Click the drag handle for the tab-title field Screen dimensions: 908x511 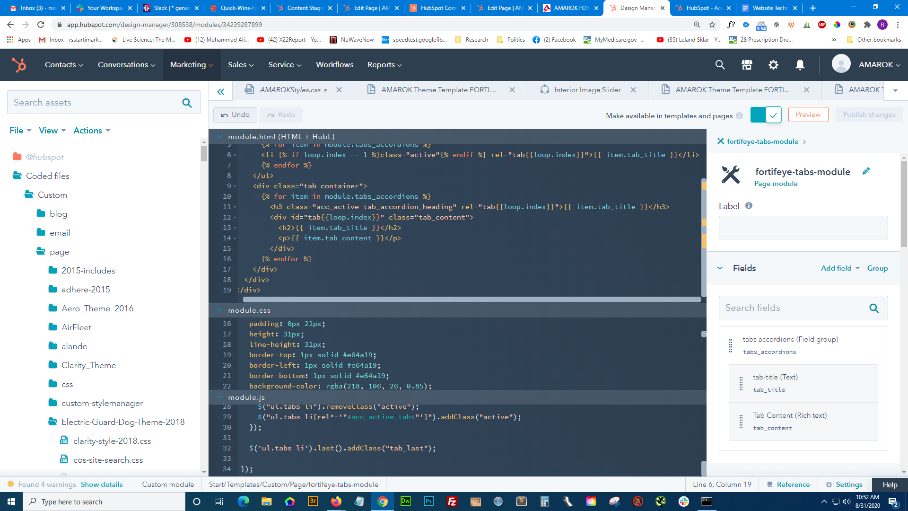[x=741, y=383]
